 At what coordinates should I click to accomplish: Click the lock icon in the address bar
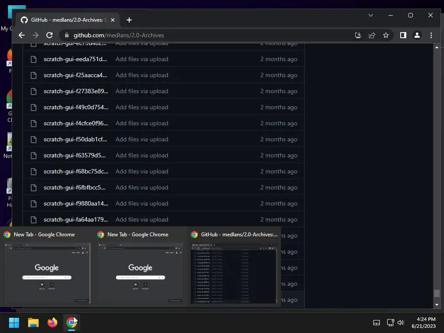pyautogui.click(x=67, y=35)
